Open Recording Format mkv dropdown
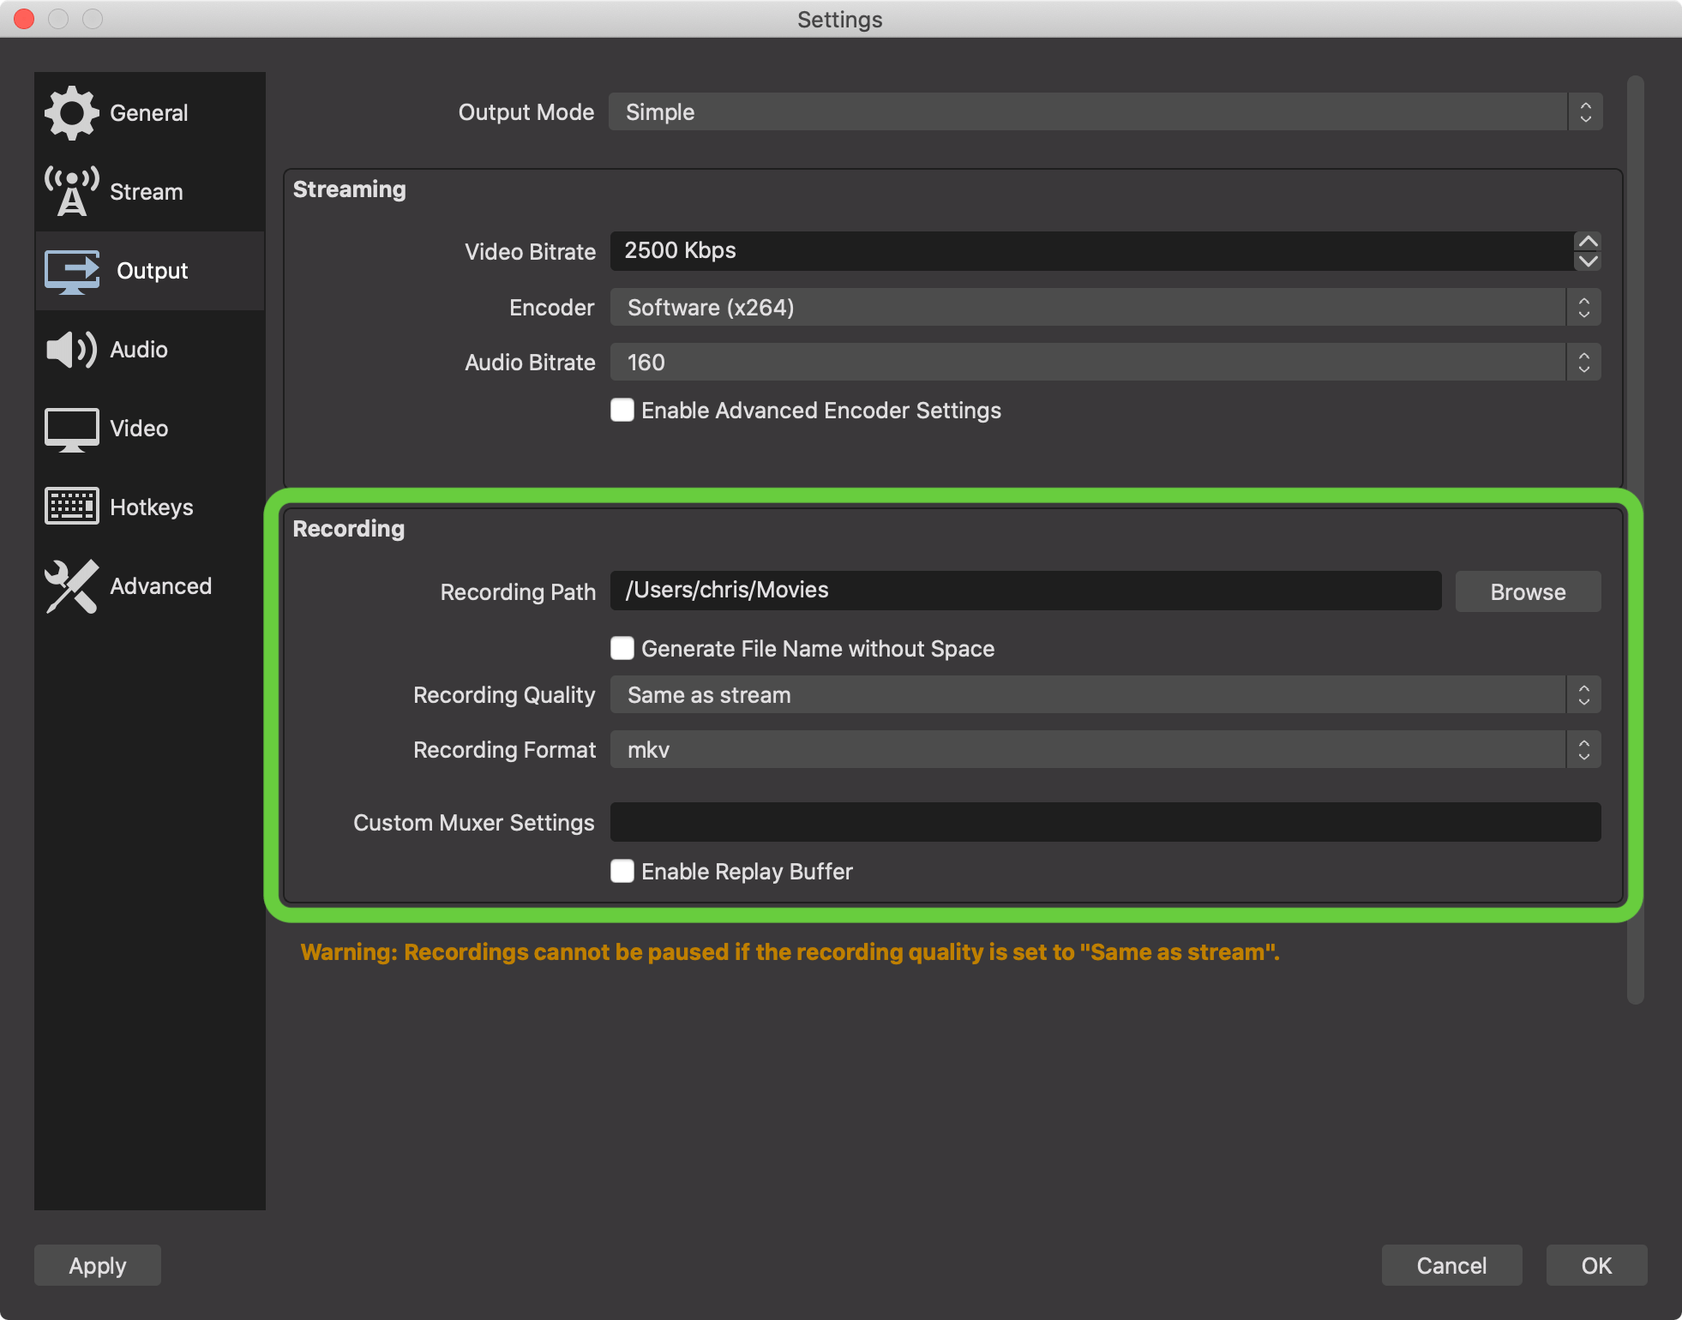Image resolution: width=1682 pixels, height=1320 pixels. click(1104, 749)
